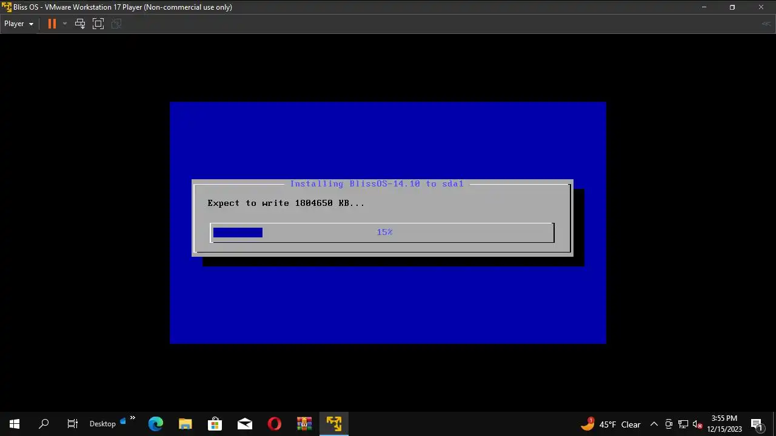The width and height of the screenshot is (776, 436).
Task: Open File Explorer from taskbar
Action: [186, 424]
